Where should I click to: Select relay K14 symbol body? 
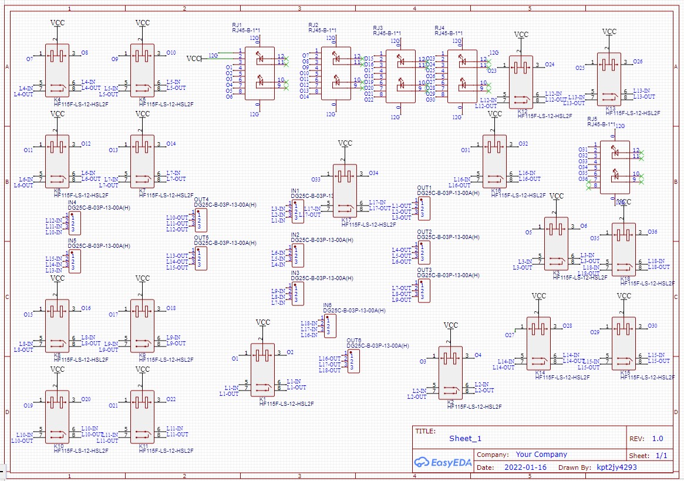click(539, 344)
